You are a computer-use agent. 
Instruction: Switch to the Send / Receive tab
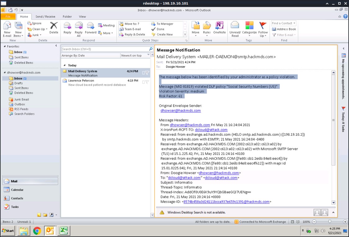pyautogui.click(x=45, y=17)
